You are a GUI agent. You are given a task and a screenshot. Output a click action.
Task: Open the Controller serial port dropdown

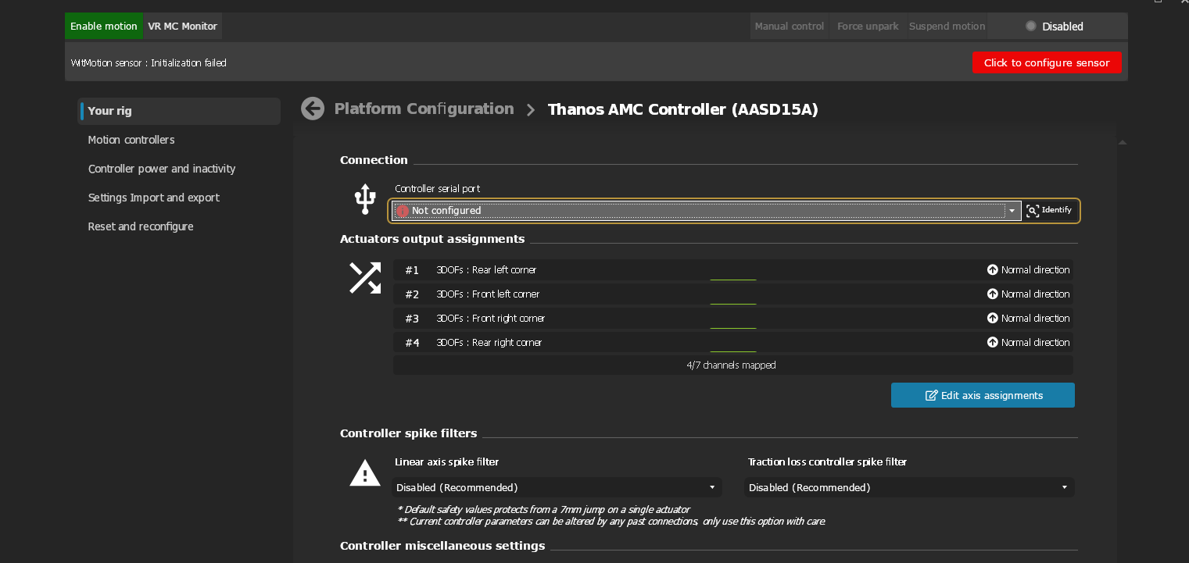[x=1012, y=210]
